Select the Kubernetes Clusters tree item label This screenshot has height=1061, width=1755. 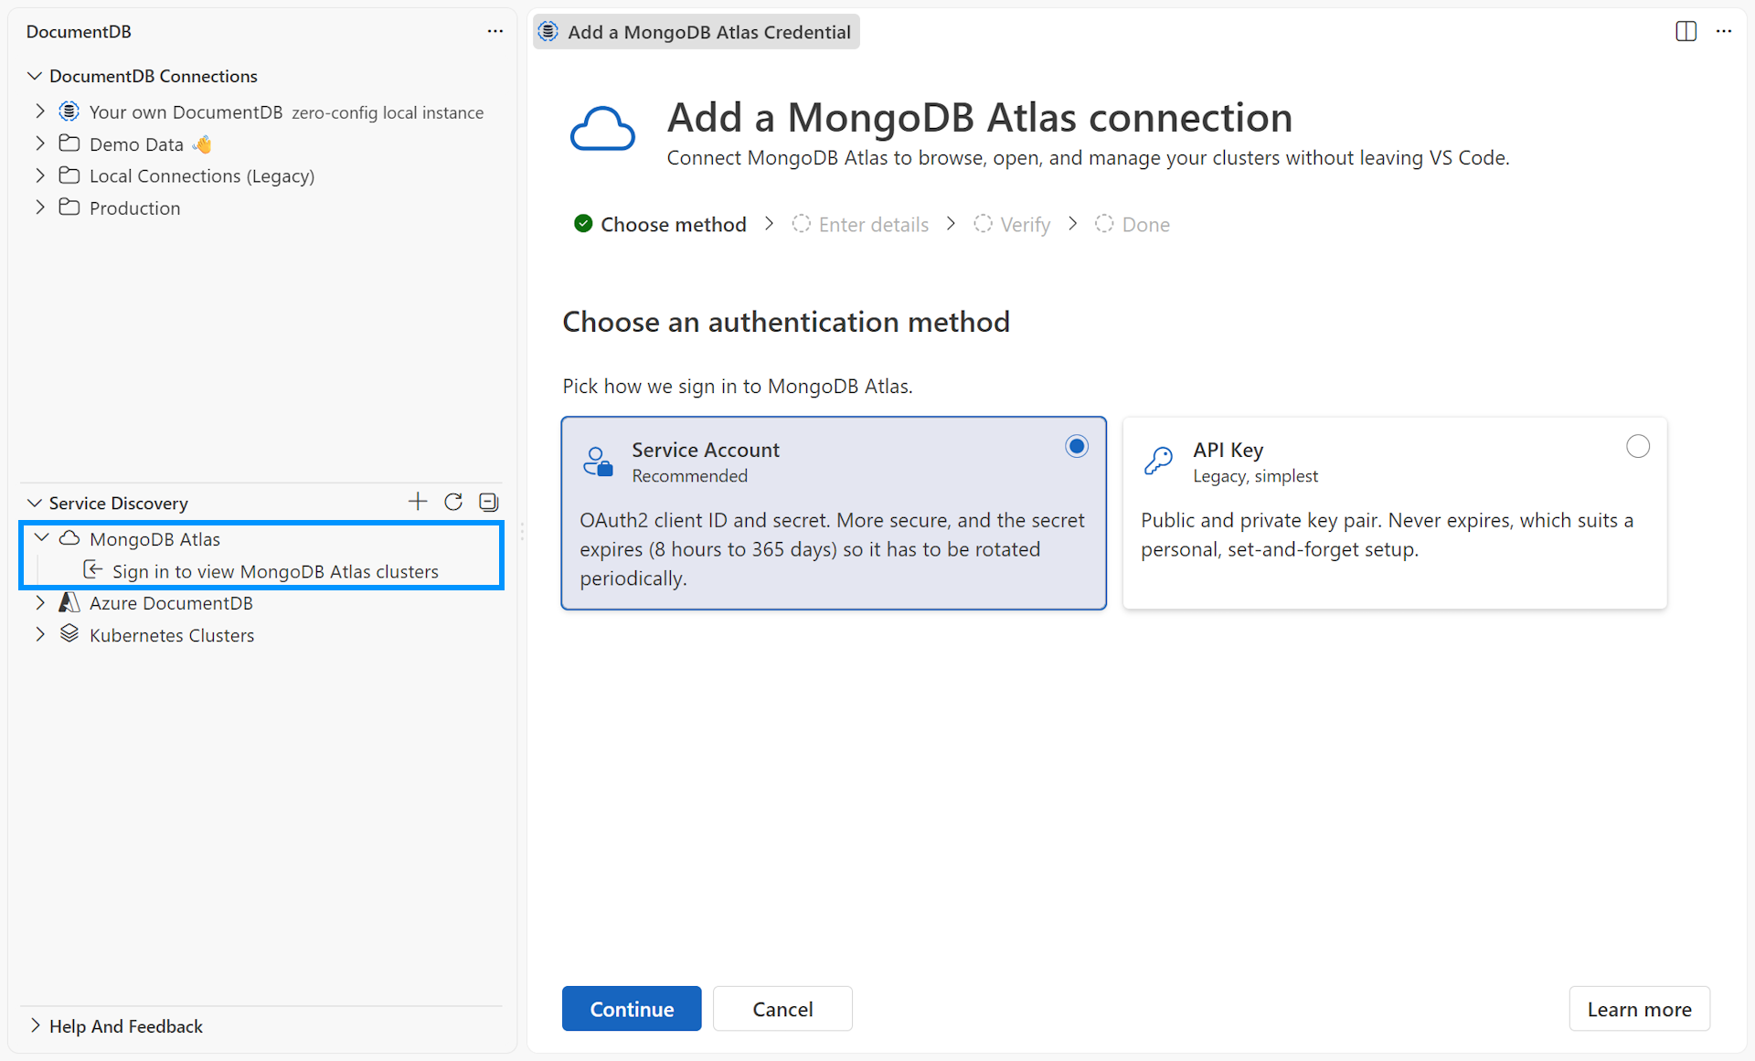pos(172,635)
